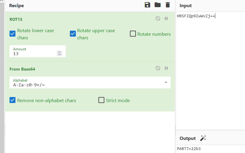Select the ROT13 operation title
The height and width of the screenshot is (153, 245).
point(16,19)
